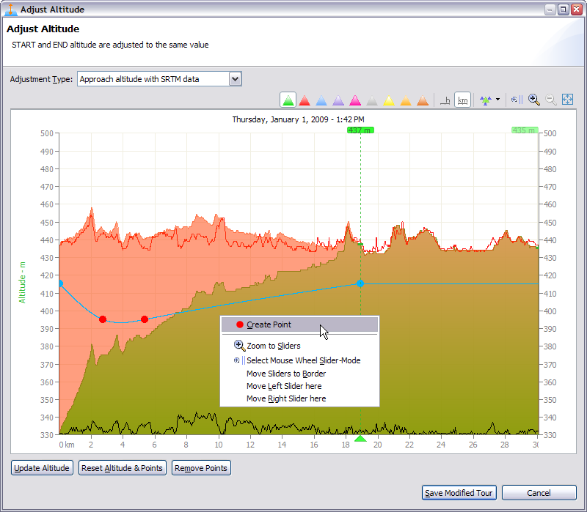Toggle the green altitude graph icon
This screenshot has width=587, height=512.
(x=288, y=100)
